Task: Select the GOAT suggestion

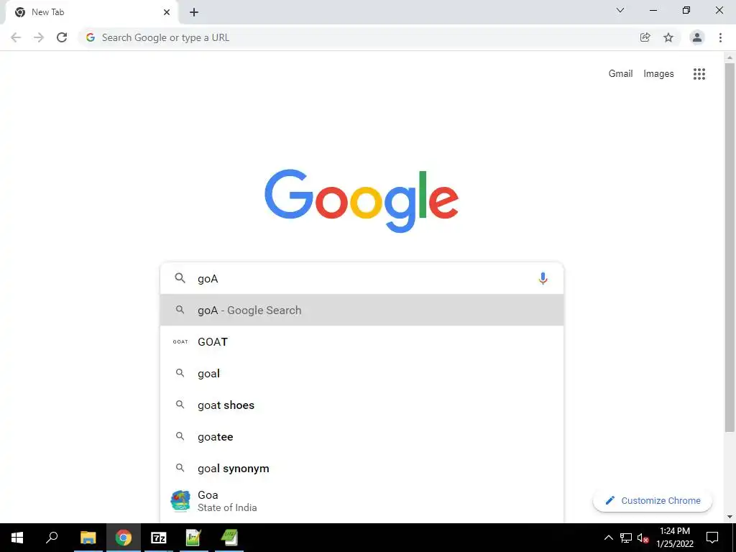Action: [x=362, y=341]
